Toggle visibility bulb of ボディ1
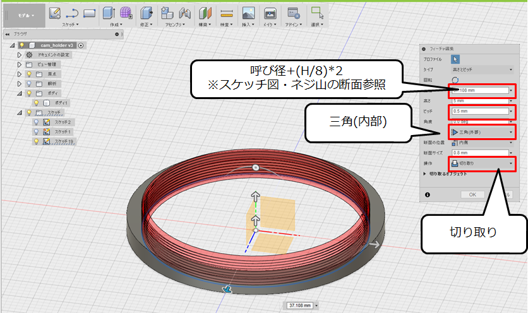Viewport: 528px width, 313px height. click(x=37, y=103)
